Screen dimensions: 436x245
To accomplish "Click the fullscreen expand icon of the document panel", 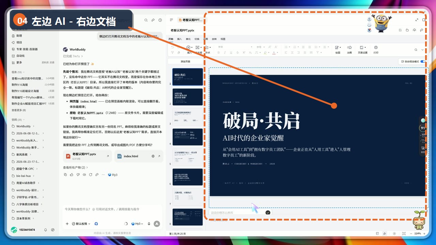I will 417,20.
